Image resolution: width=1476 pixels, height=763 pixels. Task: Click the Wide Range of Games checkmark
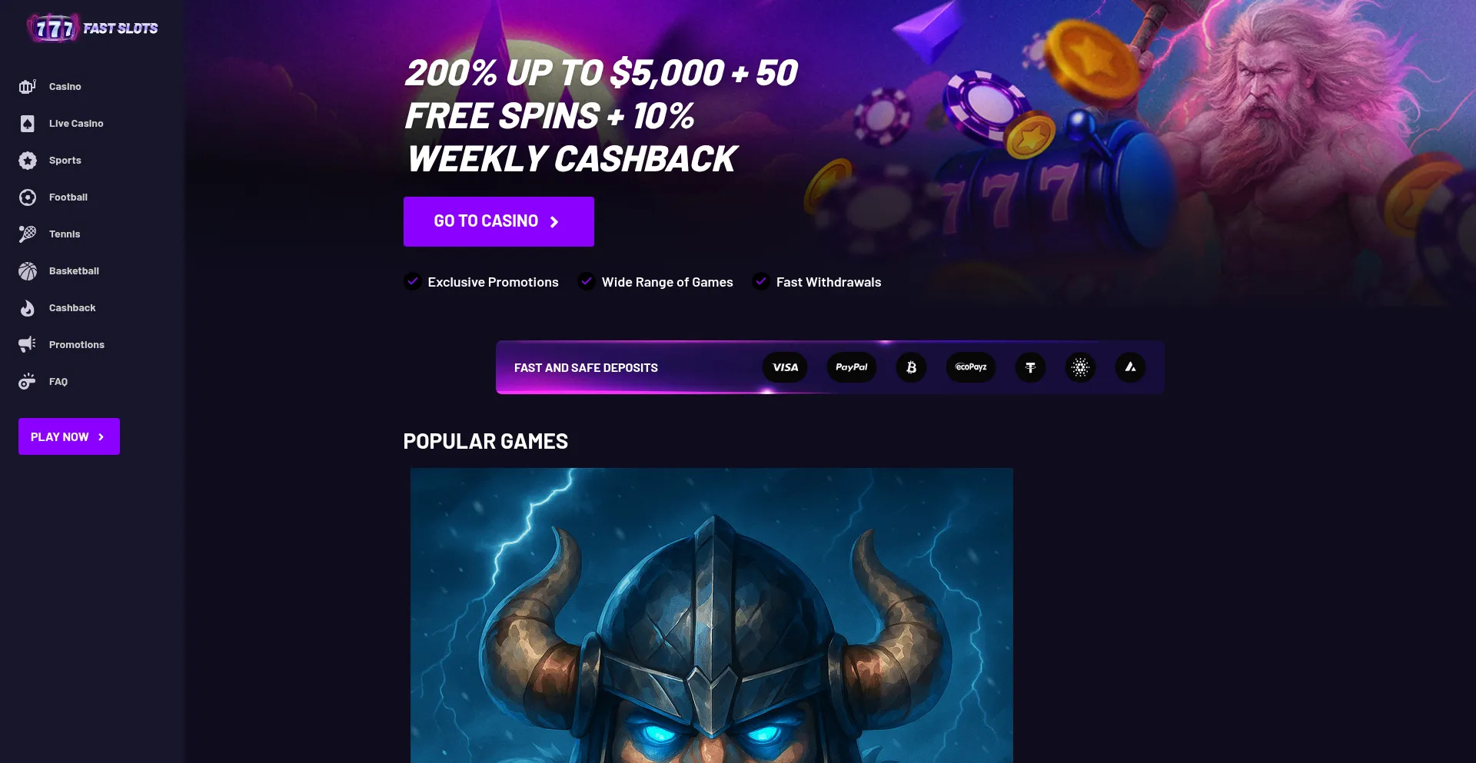click(x=587, y=281)
